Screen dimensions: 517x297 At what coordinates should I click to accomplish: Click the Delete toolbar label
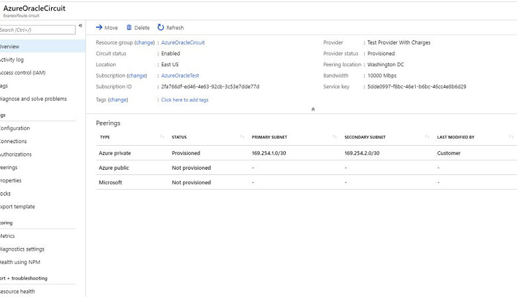142,28
